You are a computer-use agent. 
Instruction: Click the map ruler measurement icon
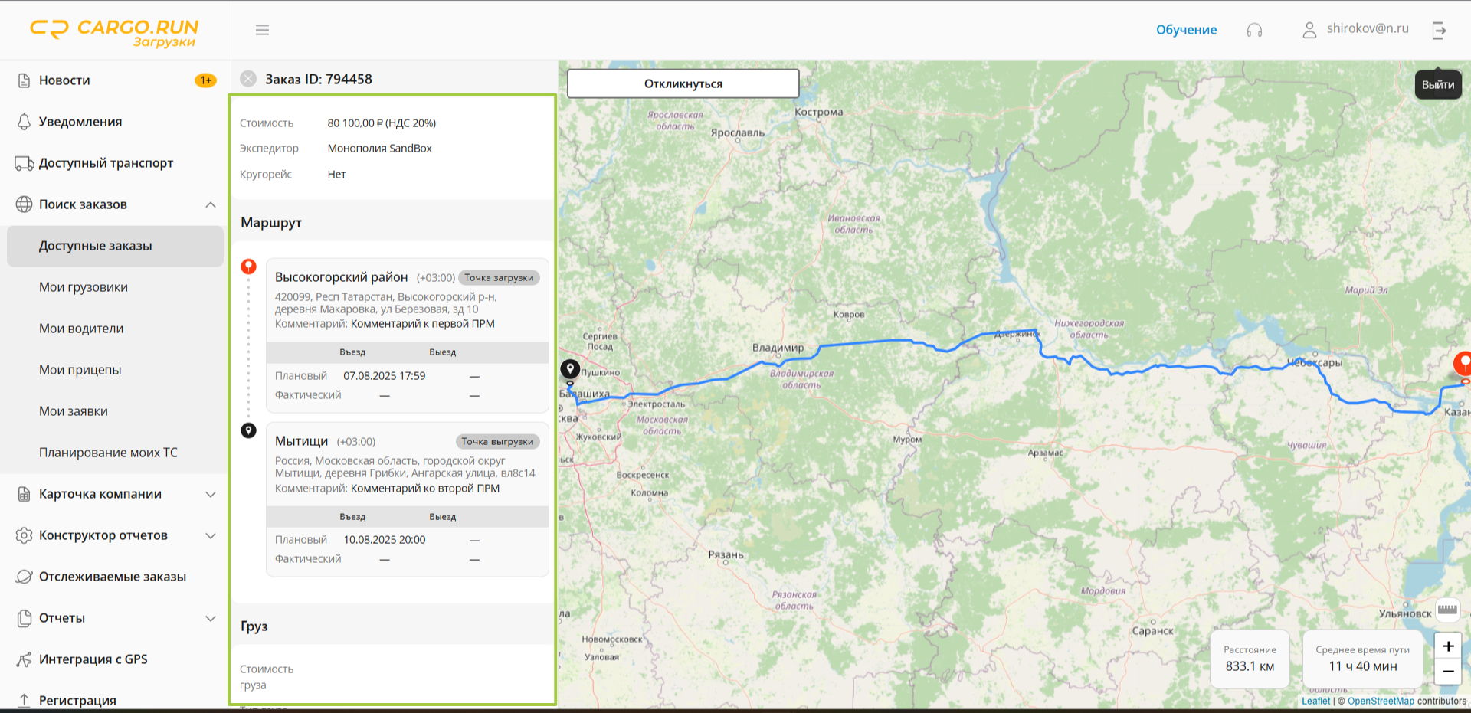coord(1447,610)
